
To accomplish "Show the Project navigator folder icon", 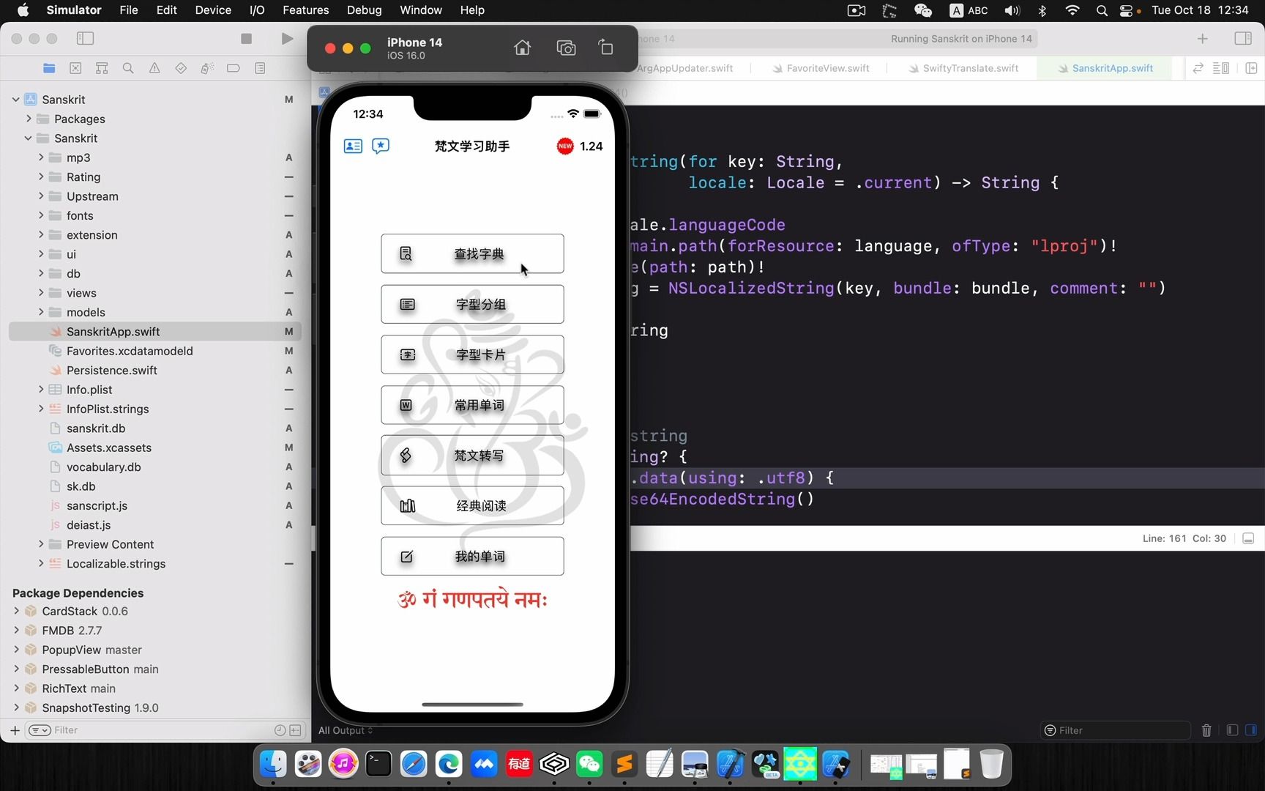I will point(49,68).
